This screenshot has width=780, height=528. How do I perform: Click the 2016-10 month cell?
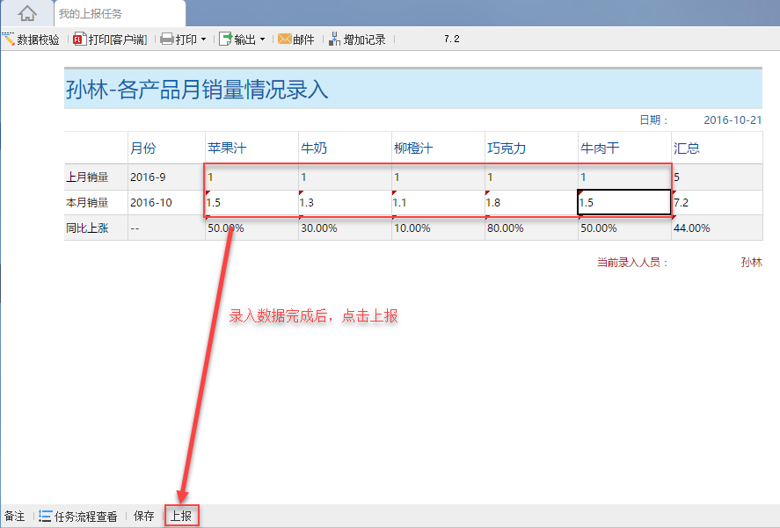pos(166,202)
